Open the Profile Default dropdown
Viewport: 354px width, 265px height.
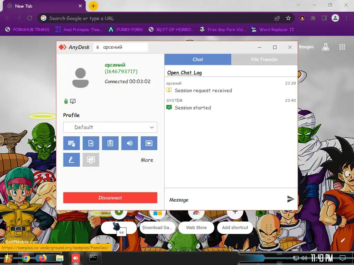110,127
